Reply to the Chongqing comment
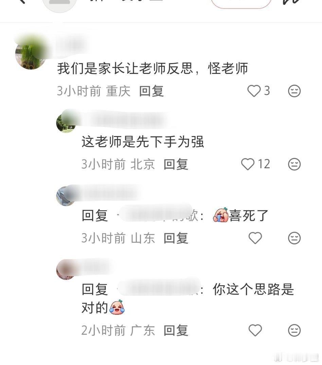Image resolution: width=322 pixels, height=365 pixels. (151, 91)
